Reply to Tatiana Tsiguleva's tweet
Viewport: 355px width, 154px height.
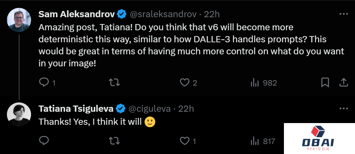pyautogui.click(x=43, y=141)
